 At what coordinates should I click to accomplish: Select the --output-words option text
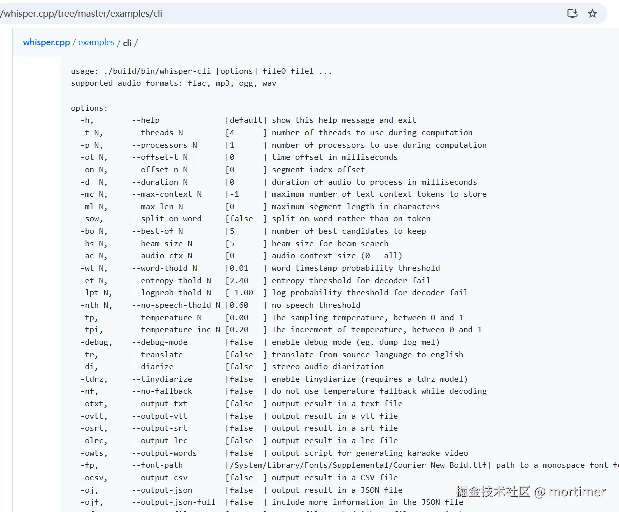(164, 453)
